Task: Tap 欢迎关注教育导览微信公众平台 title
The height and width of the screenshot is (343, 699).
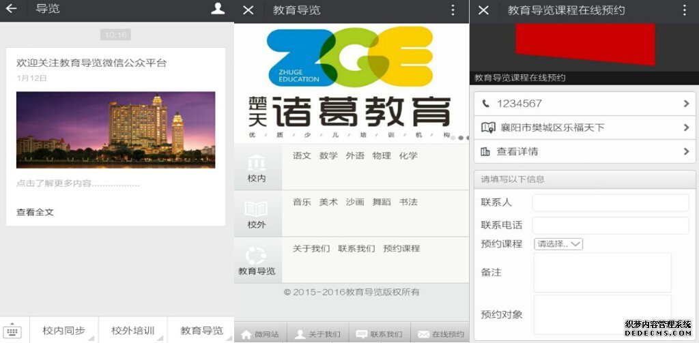Action: coord(91,63)
